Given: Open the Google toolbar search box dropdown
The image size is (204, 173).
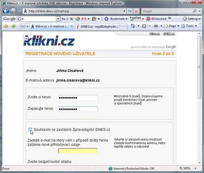Looking at the screenshot, I should pyautogui.click(x=58, y=19).
